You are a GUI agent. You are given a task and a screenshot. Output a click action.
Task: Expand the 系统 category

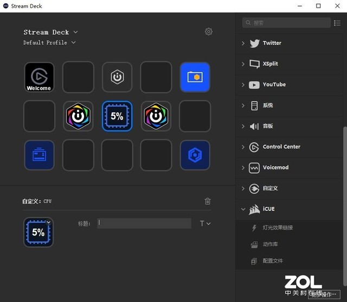243,105
